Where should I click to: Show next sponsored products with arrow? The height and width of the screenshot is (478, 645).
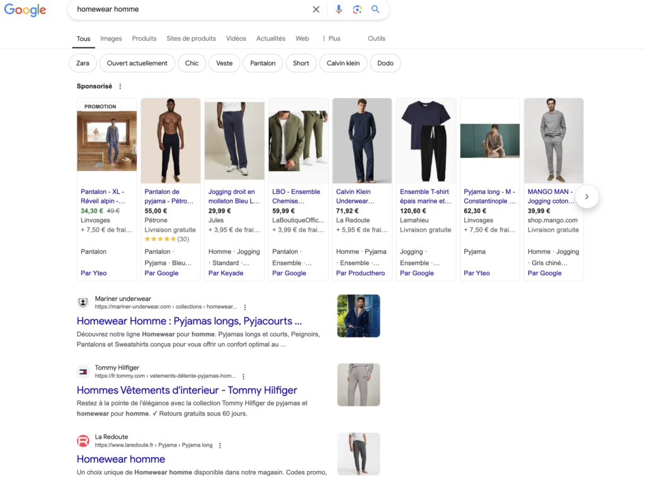586,196
